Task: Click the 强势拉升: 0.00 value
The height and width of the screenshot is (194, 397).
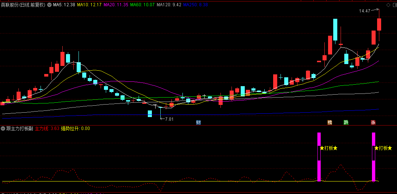Action: pyautogui.click(x=76, y=128)
